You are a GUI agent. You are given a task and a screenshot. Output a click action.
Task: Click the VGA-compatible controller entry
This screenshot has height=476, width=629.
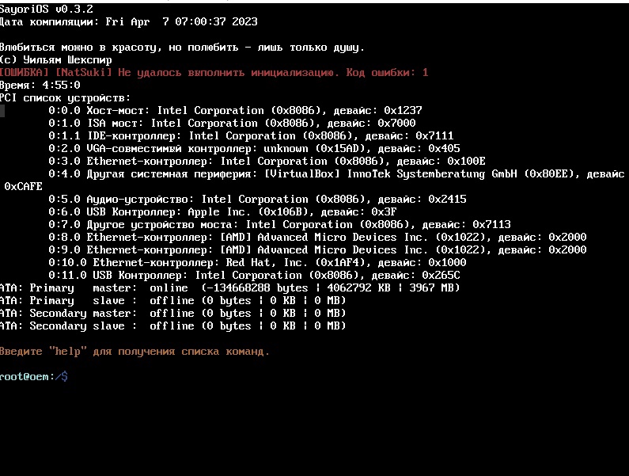click(254, 148)
